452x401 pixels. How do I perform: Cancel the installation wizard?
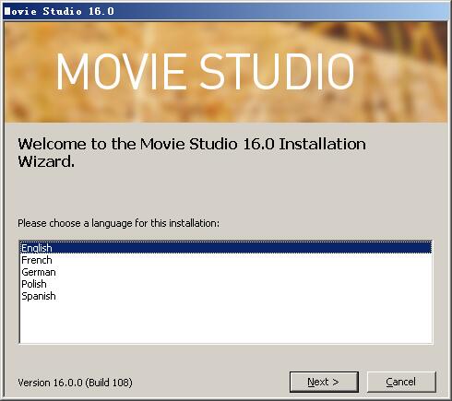(x=401, y=382)
